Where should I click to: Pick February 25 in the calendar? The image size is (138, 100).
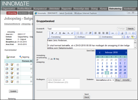click(x=111, y=73)
